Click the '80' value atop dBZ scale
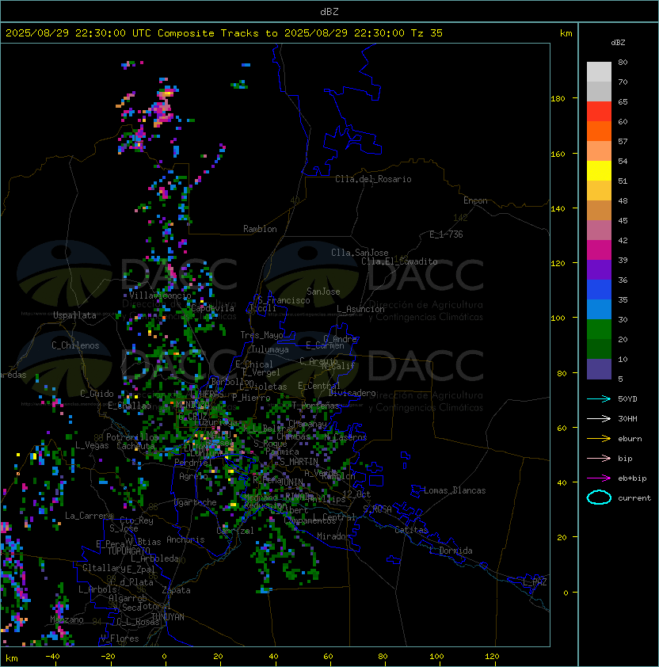 click(x=623, y=62)
